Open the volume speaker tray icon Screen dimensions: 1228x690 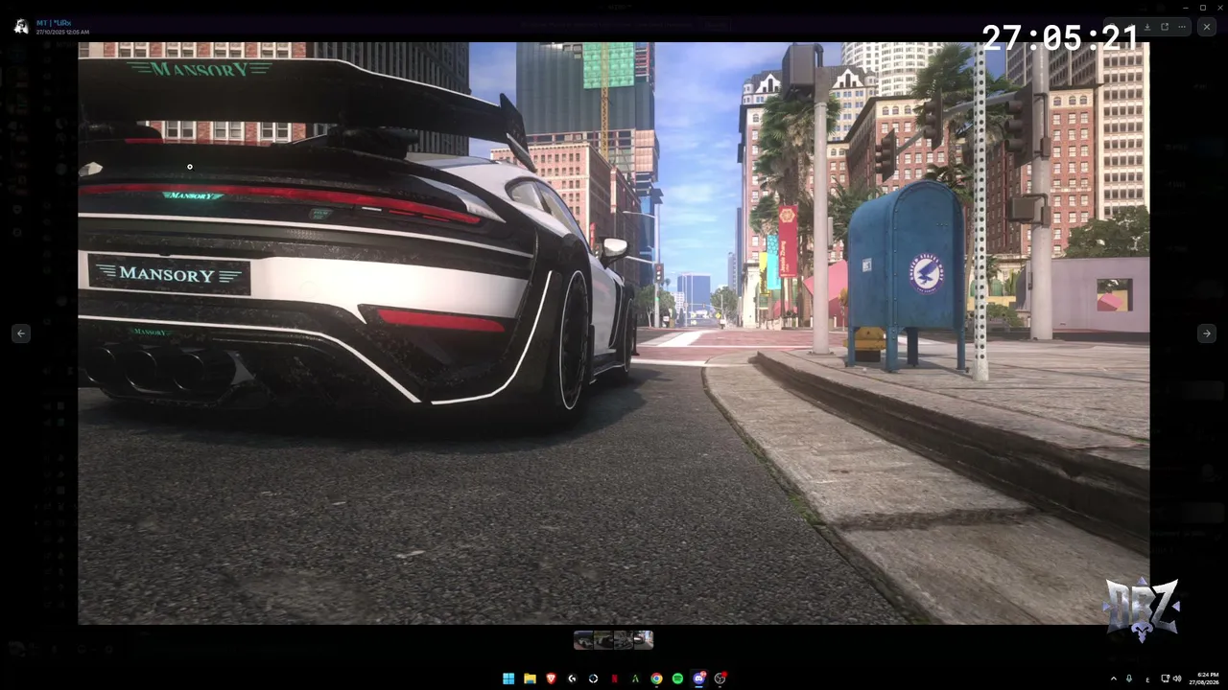1177,678
